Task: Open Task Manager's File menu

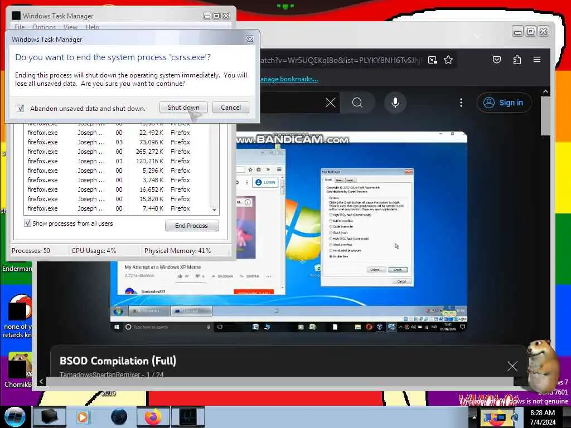Action: (x=20, y=27)
